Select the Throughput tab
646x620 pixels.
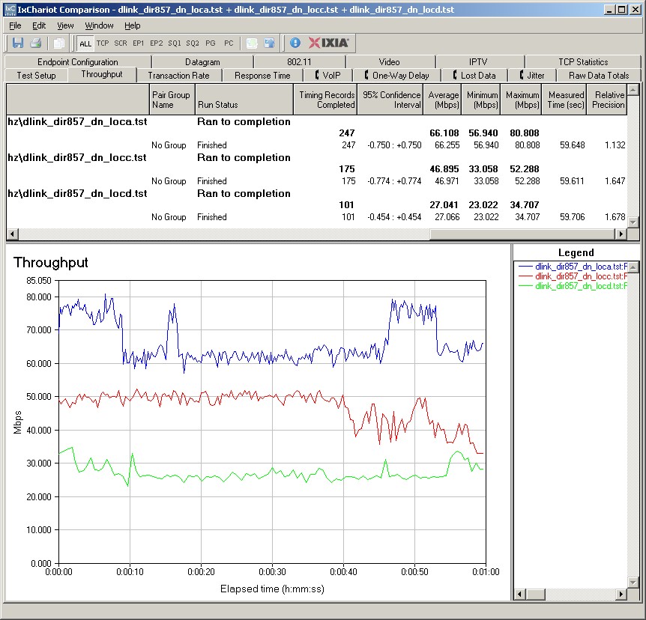[x=102, y=74]
